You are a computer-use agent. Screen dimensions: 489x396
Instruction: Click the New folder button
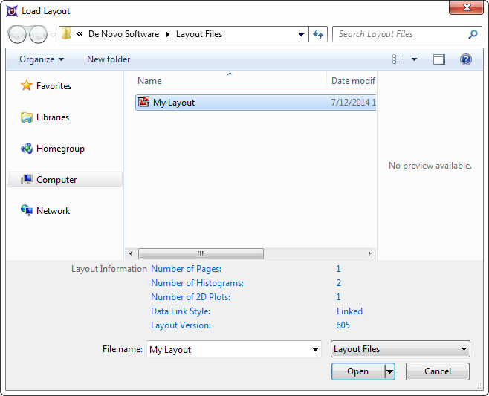(x=109, y=59)
